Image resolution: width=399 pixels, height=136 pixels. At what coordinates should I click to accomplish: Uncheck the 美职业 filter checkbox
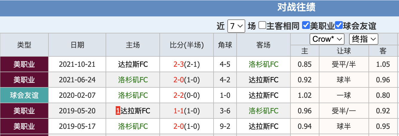[x=306, y=25]
